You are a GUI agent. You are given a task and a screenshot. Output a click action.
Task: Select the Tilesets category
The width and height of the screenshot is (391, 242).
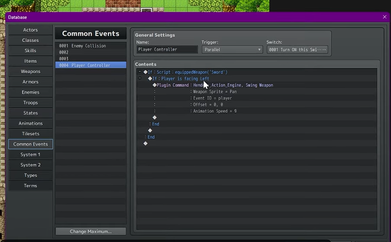tap(31, 134)
